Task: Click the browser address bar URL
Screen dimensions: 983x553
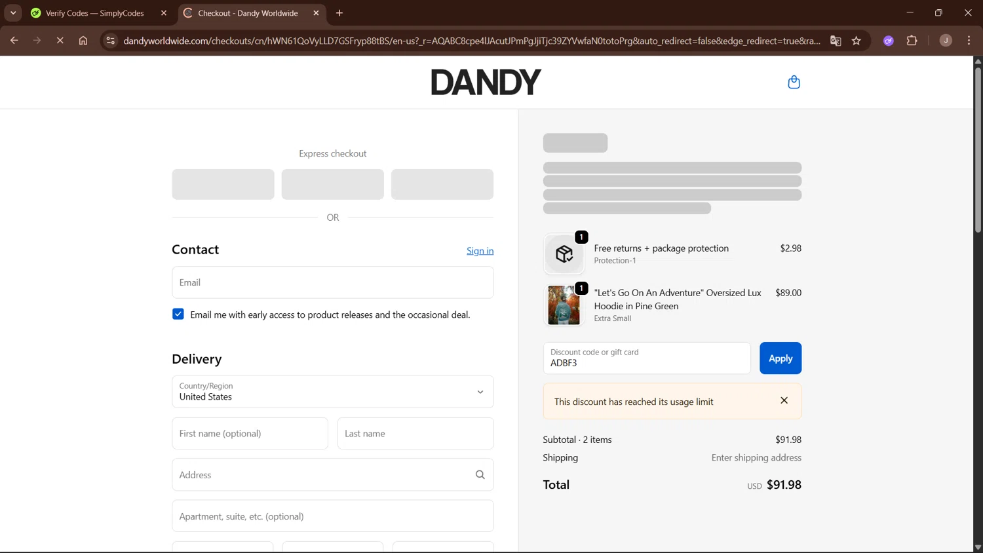Action: tap(471, 41)
